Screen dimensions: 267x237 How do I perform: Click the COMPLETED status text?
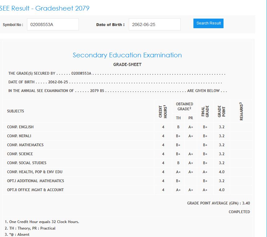pos(239,212)
